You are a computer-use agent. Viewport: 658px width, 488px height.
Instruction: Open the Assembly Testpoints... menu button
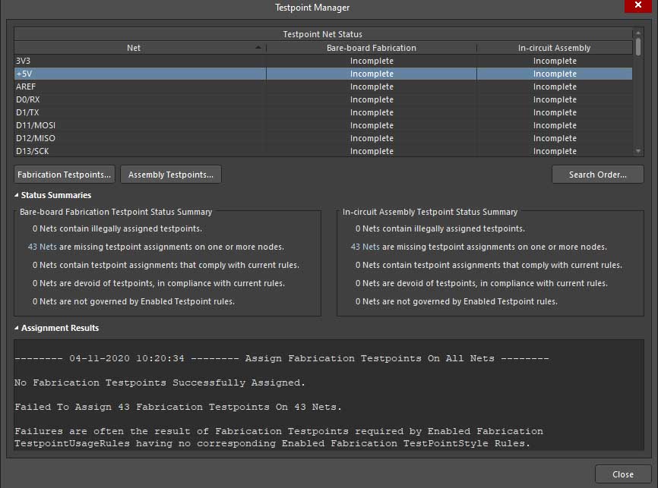click(x=170, y=175)
